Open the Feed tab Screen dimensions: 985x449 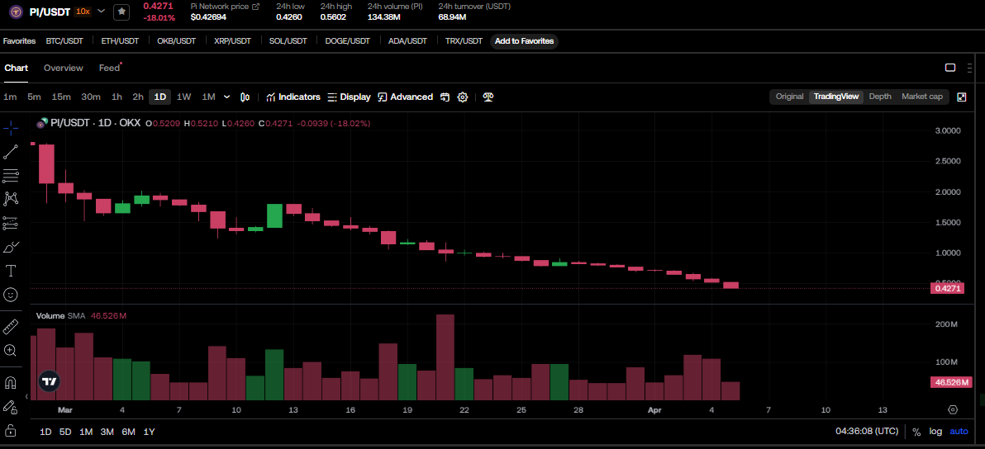(109, 68)
